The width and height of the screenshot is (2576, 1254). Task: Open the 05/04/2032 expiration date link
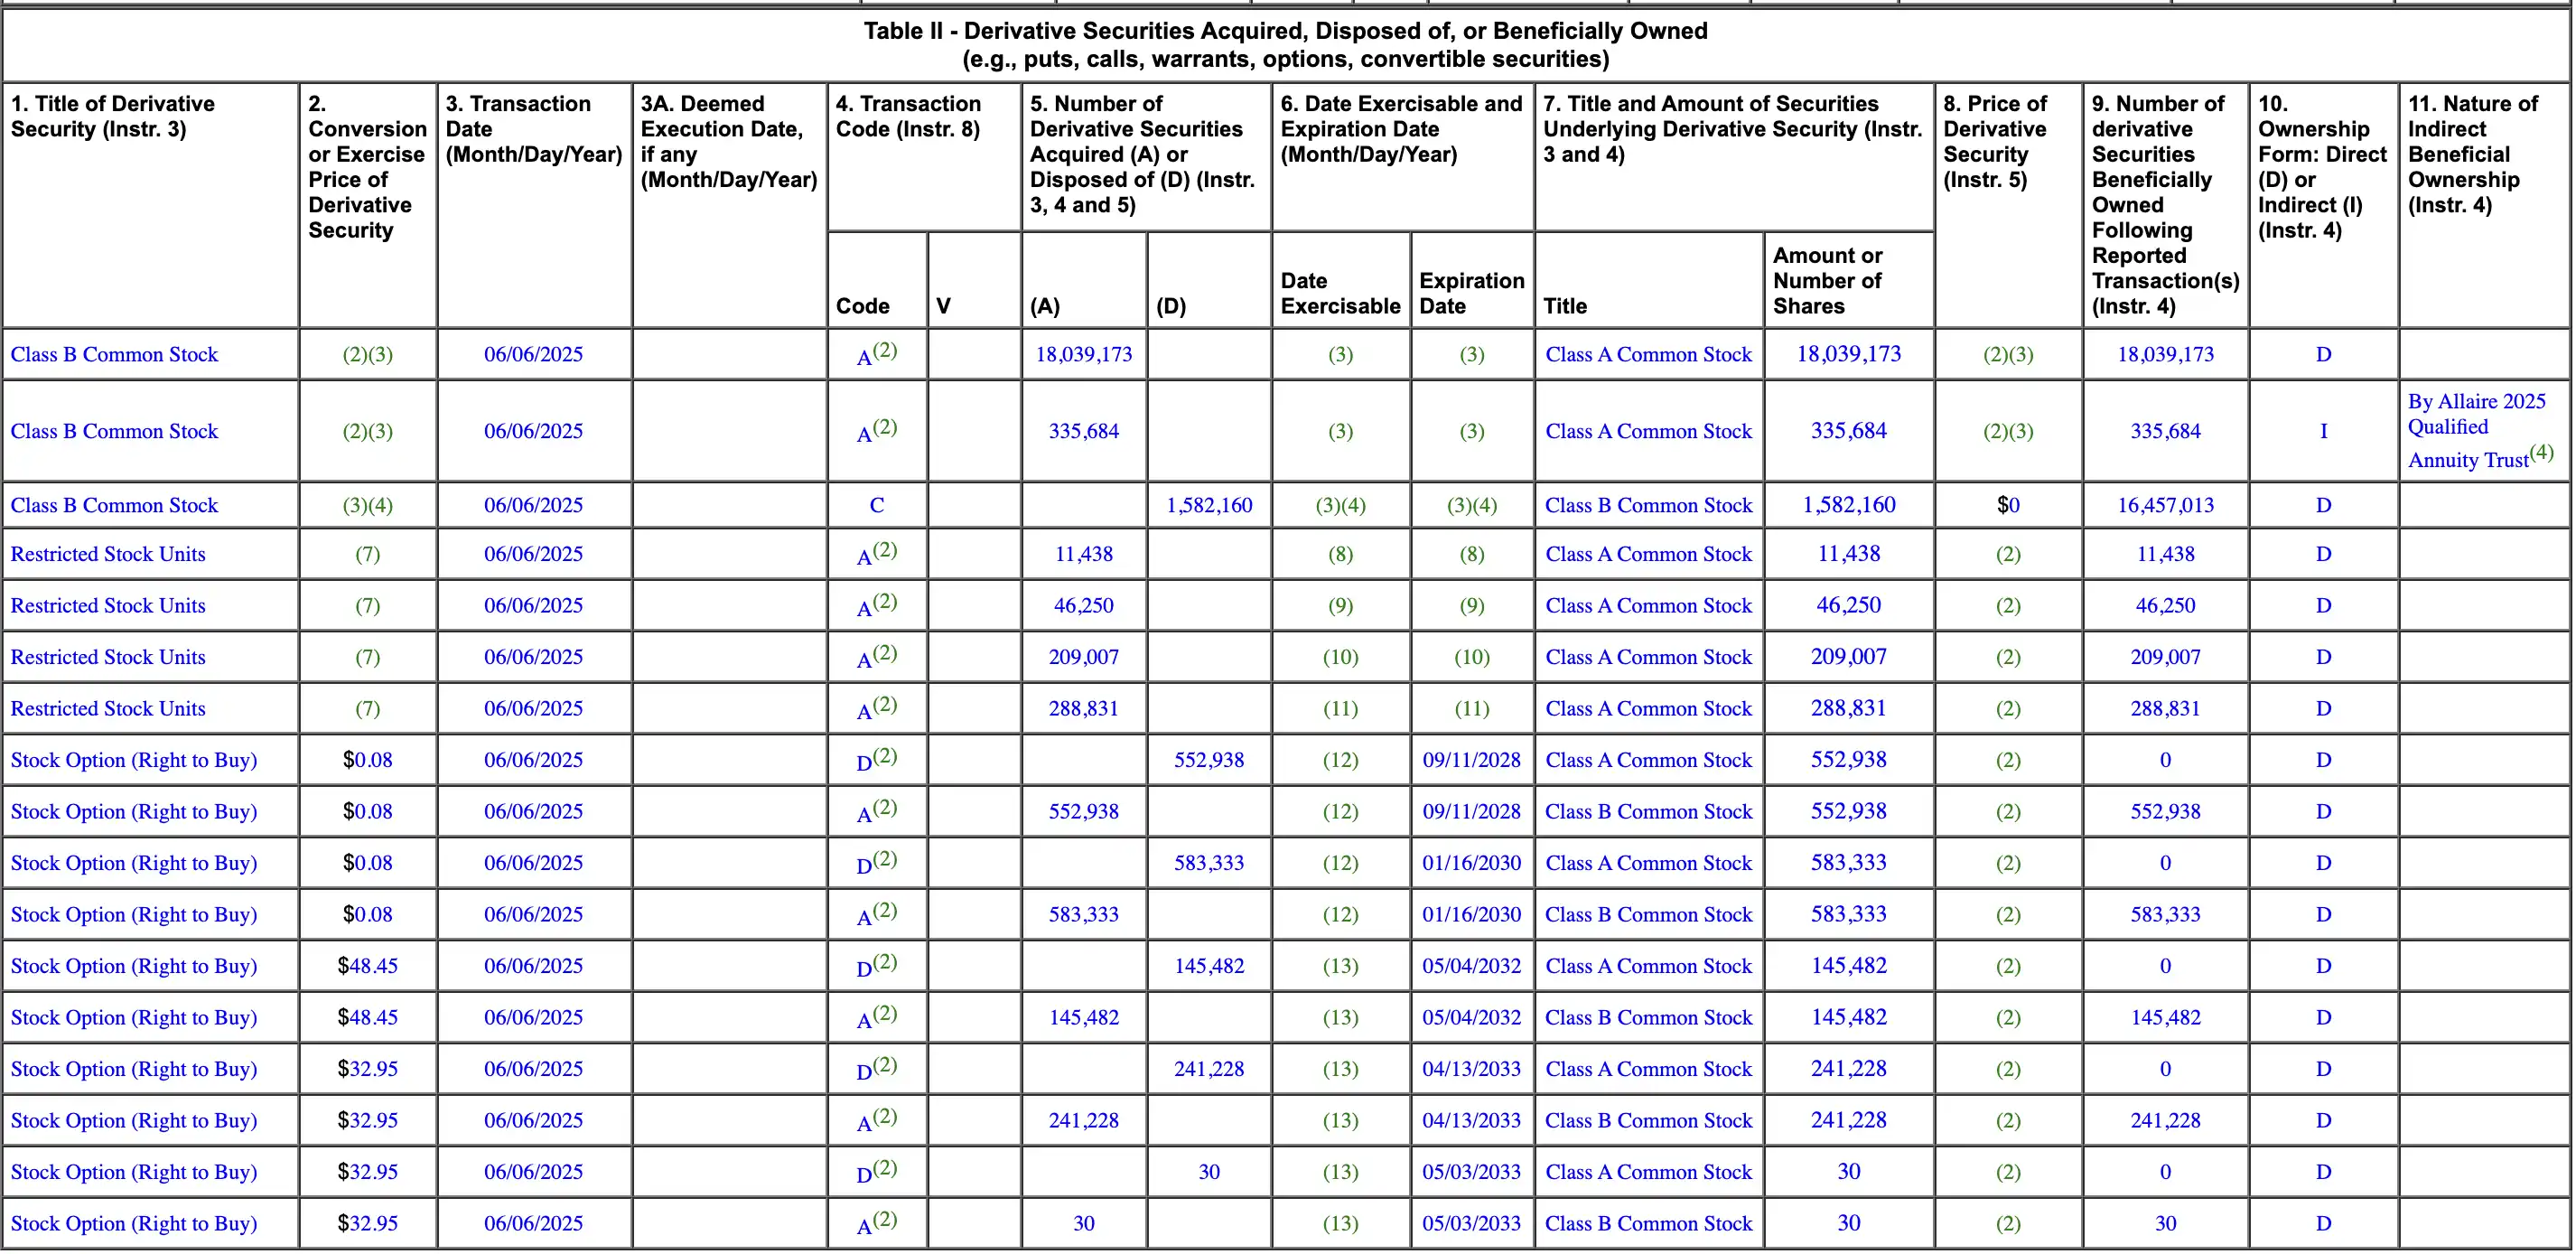[1470, 966]
